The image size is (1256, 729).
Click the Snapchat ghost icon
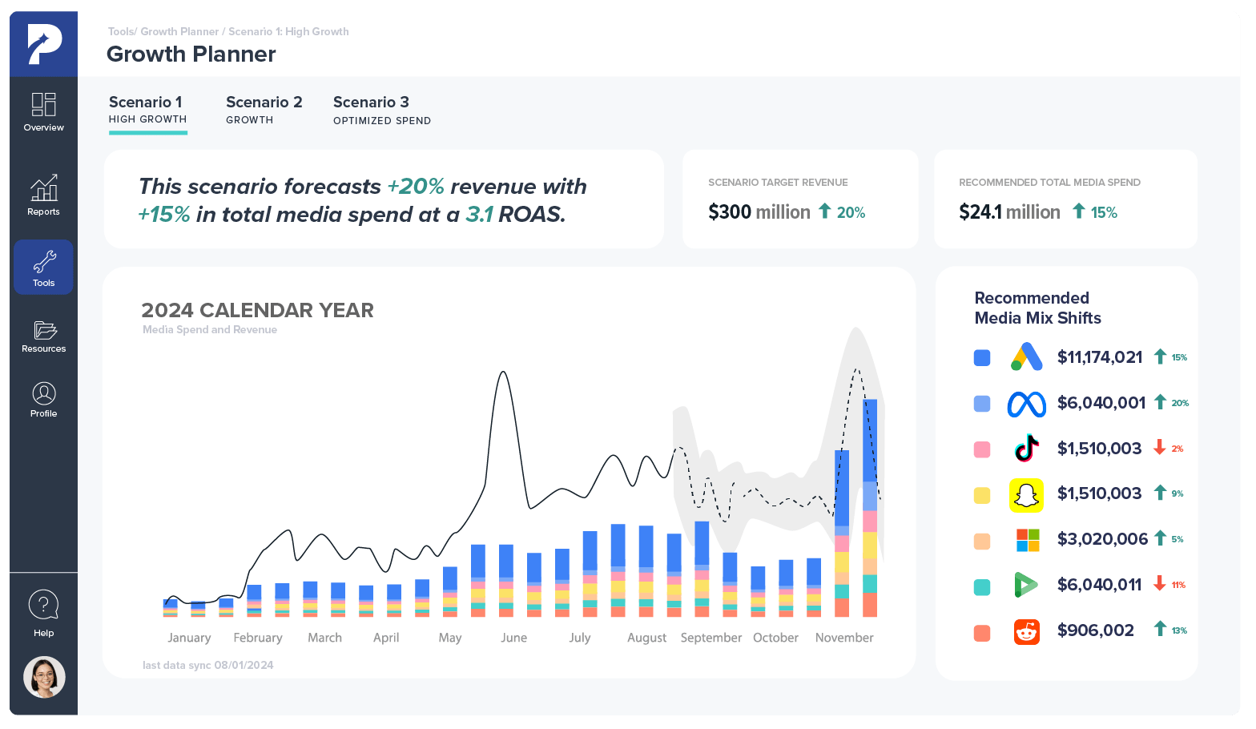1026,495
